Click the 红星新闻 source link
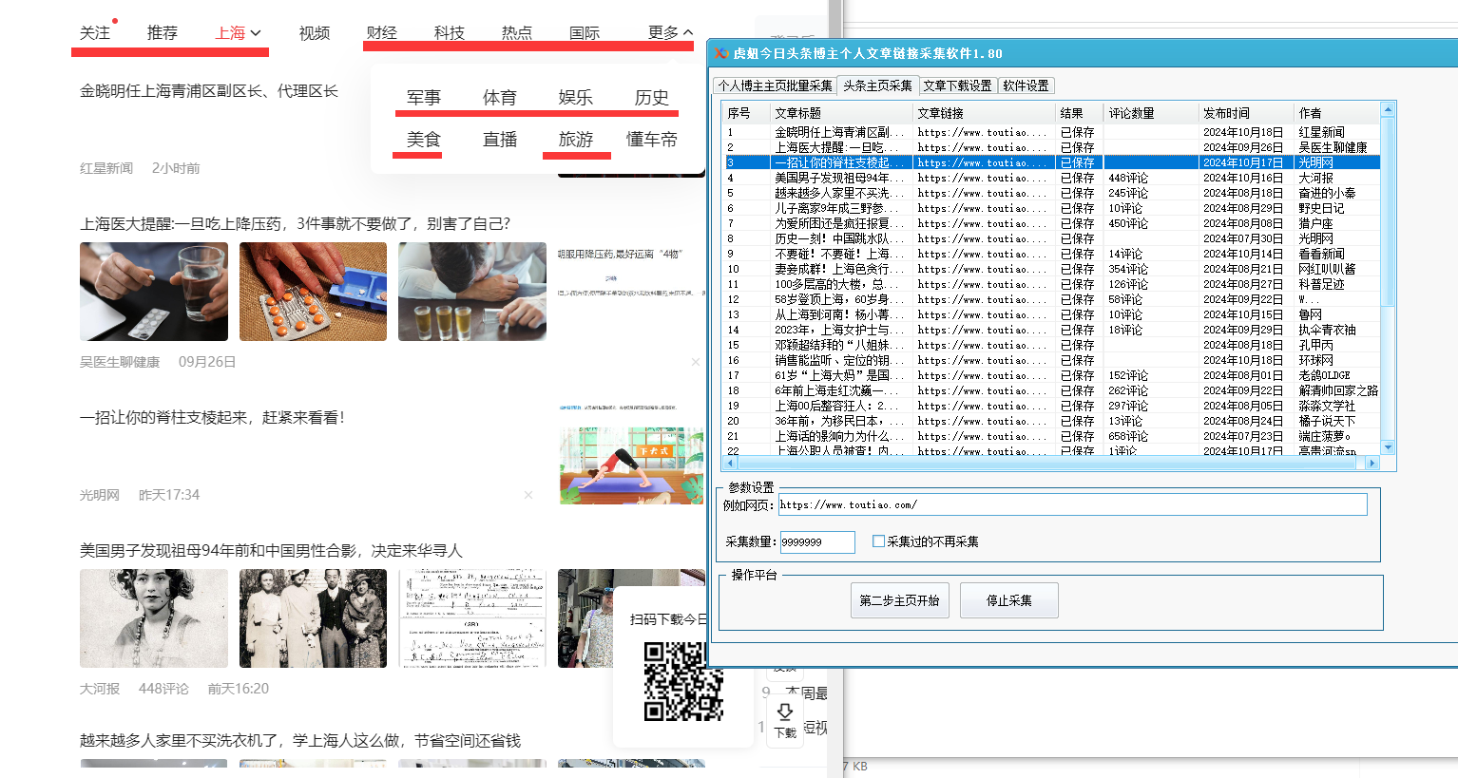1458x778 pixels. [x=106, y=168]
